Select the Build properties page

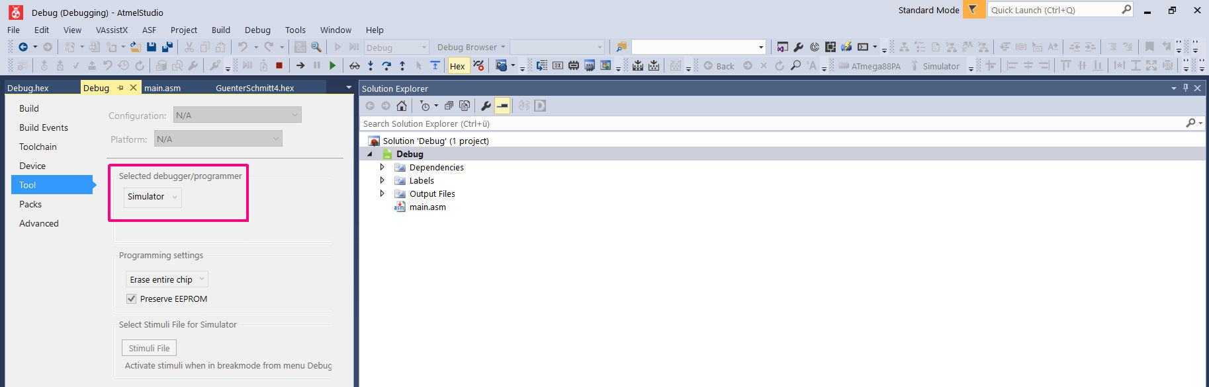point(29,108)
